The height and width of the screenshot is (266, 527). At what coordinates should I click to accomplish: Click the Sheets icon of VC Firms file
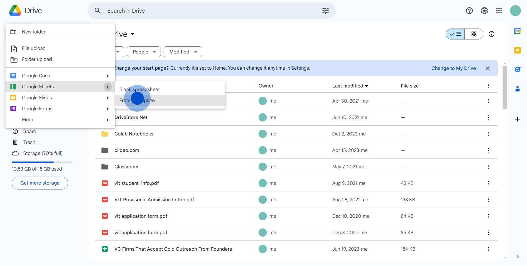point(105,249)
